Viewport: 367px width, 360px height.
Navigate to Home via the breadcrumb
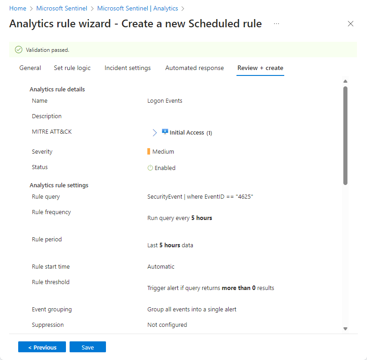click(x=17, y=8)
